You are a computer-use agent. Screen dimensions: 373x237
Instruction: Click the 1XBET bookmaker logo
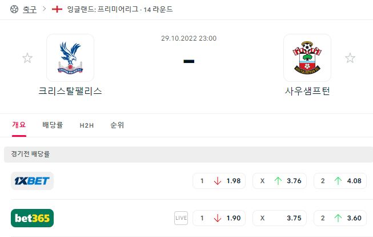(32, 181)
